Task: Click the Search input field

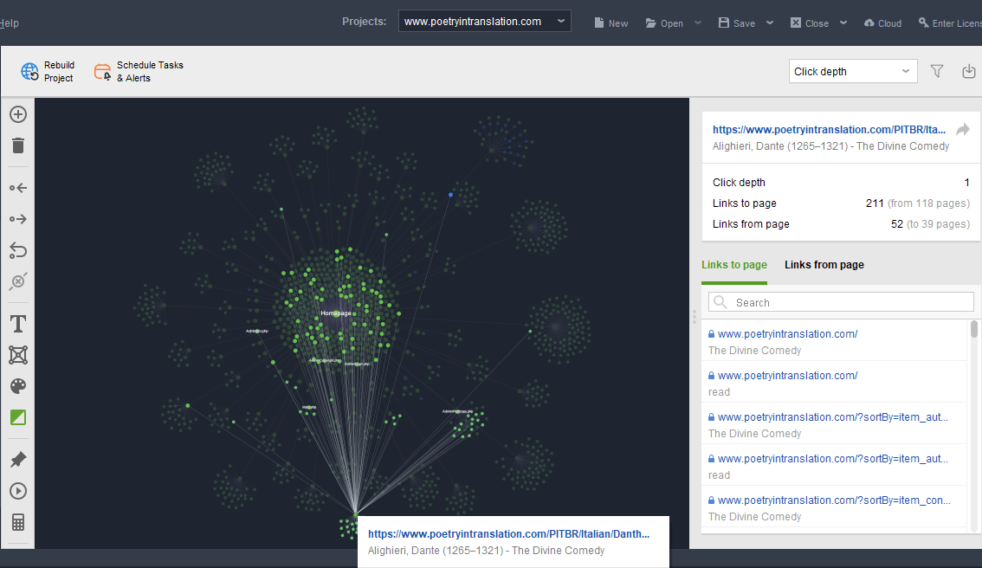Action: (841, 302)
